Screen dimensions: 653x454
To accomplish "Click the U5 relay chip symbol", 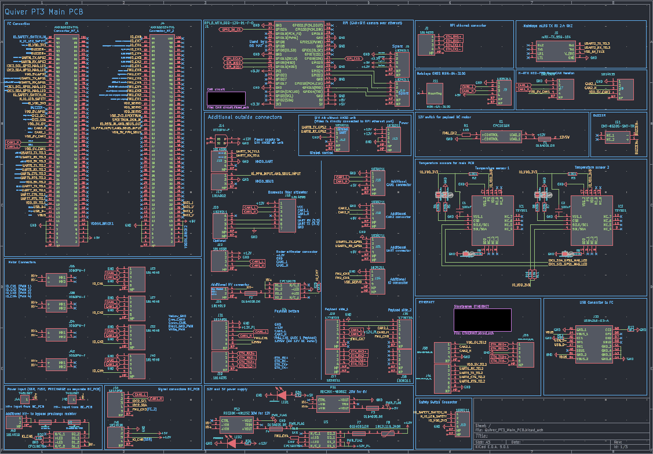I will click(323, 440).
